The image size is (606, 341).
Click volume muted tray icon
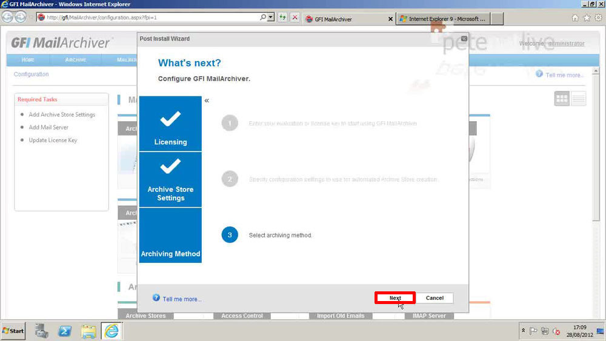[556, 331]
